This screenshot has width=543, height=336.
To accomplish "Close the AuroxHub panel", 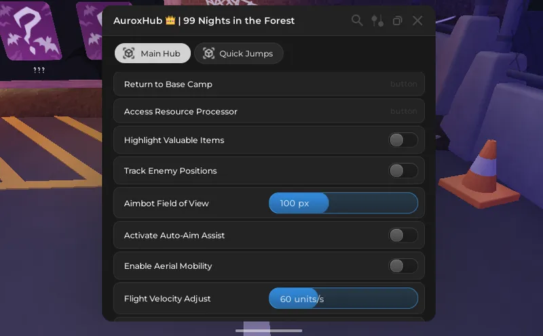I will point(417,20).
